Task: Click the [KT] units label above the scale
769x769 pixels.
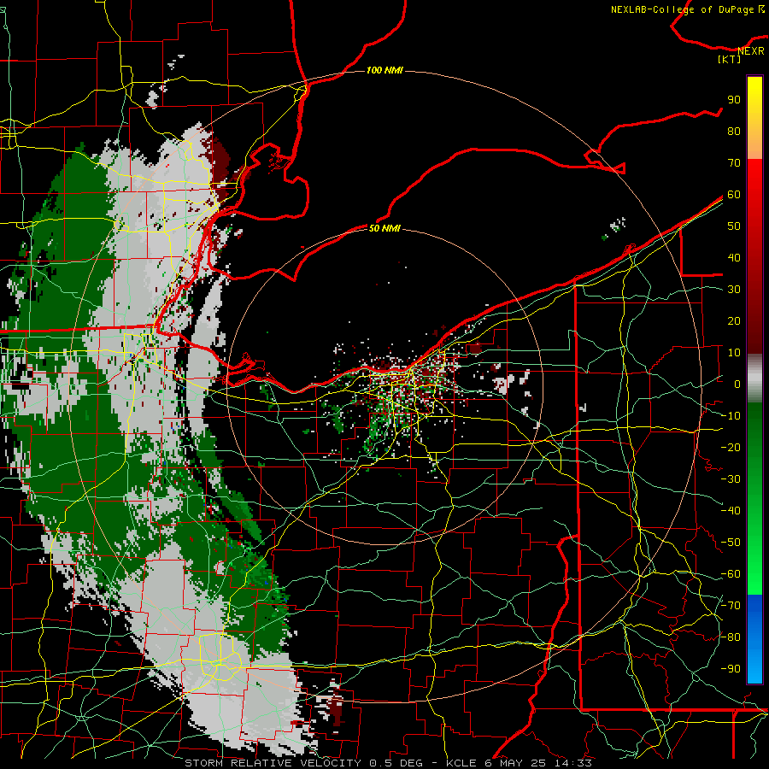Action: [729, 59]
